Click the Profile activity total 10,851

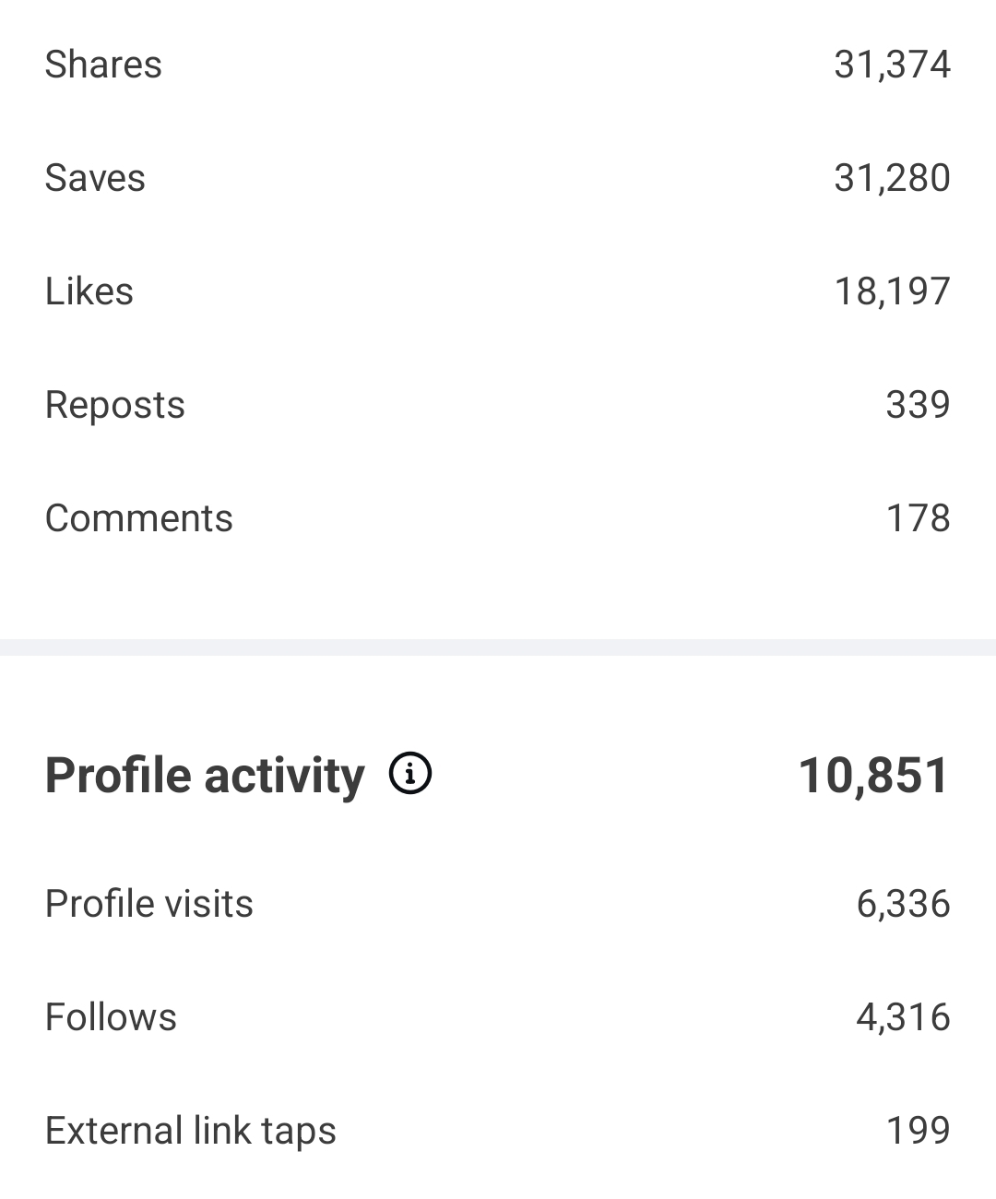873,775
